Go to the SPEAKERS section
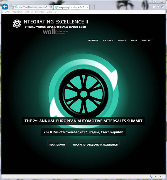This screenshot has height=180, width=167. 93,40
